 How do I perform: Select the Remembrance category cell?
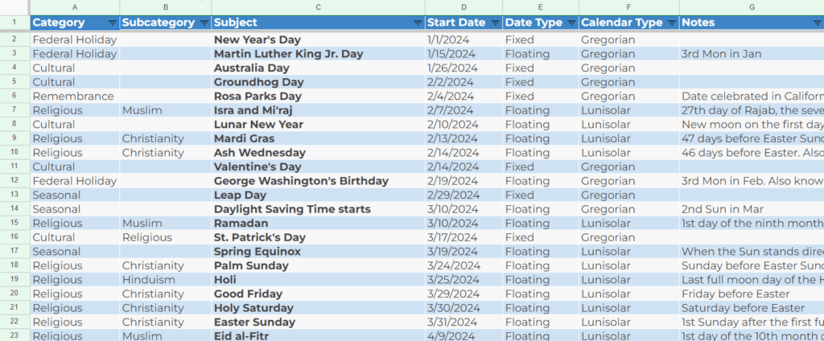[x=75, y=97]
